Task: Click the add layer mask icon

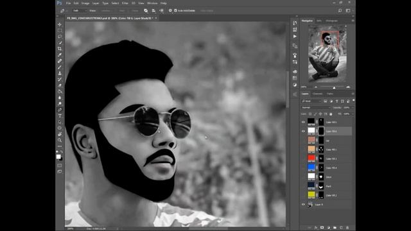Action: click(322, 228)
